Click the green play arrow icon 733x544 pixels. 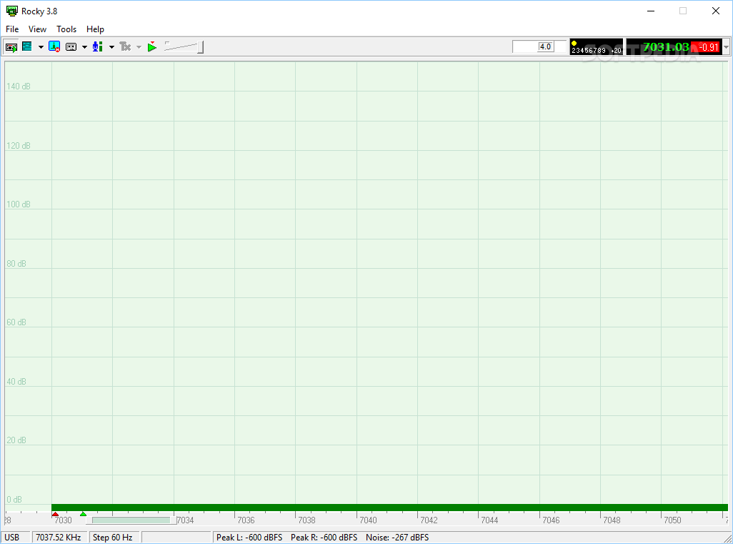(x=151, y=46)
